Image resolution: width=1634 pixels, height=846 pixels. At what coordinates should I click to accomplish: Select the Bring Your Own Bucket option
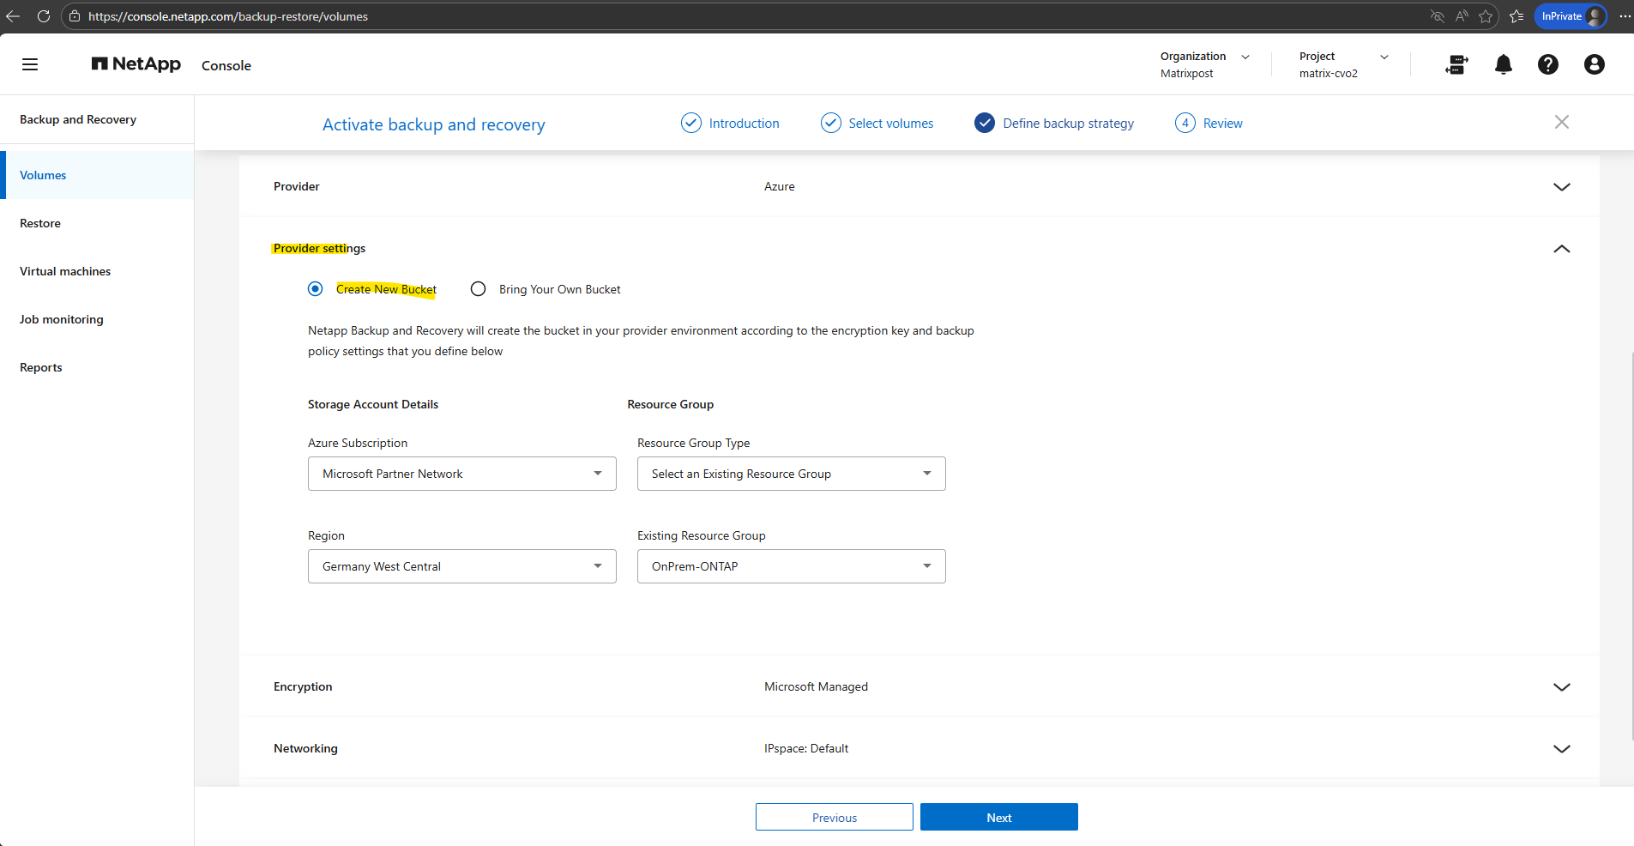(x=479, y=289)
